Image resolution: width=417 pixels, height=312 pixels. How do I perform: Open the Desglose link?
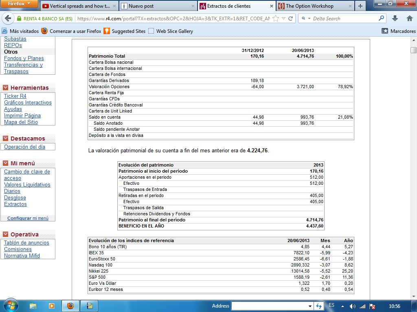click(15, 198)
